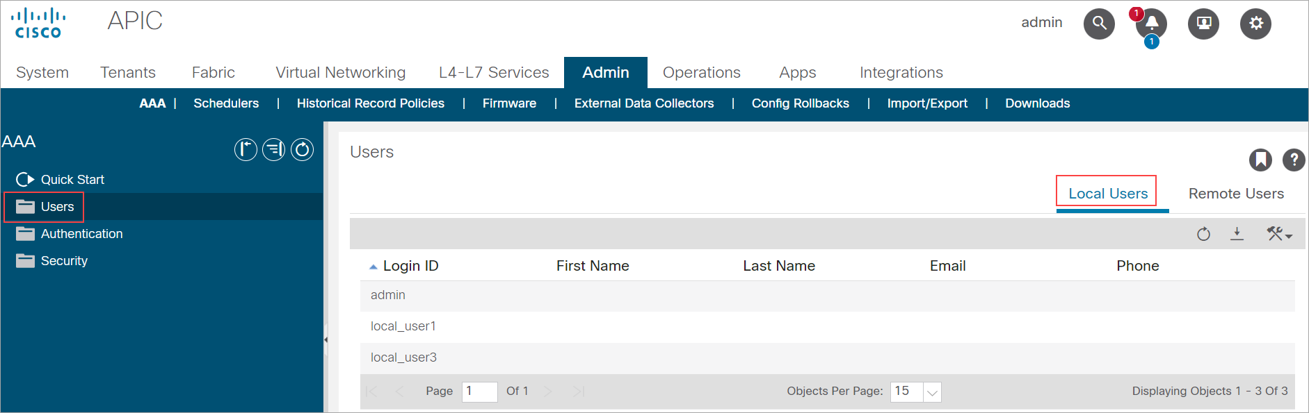Click the Phone column header
The height and width of the screenshot is (413, 1309).
pos(1138,266)
